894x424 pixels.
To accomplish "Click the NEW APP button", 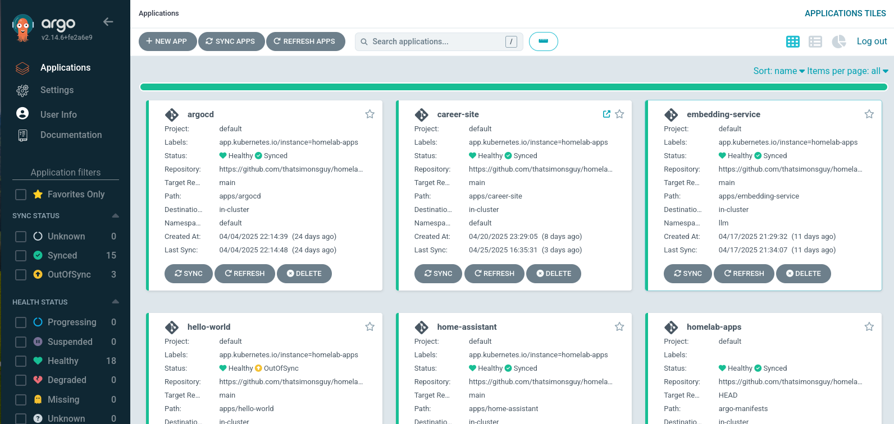I will click(167, 42).
